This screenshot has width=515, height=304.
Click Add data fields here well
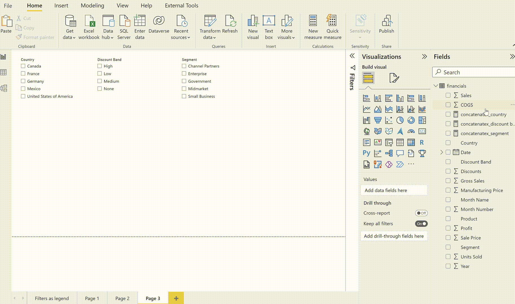coord(394,190)
